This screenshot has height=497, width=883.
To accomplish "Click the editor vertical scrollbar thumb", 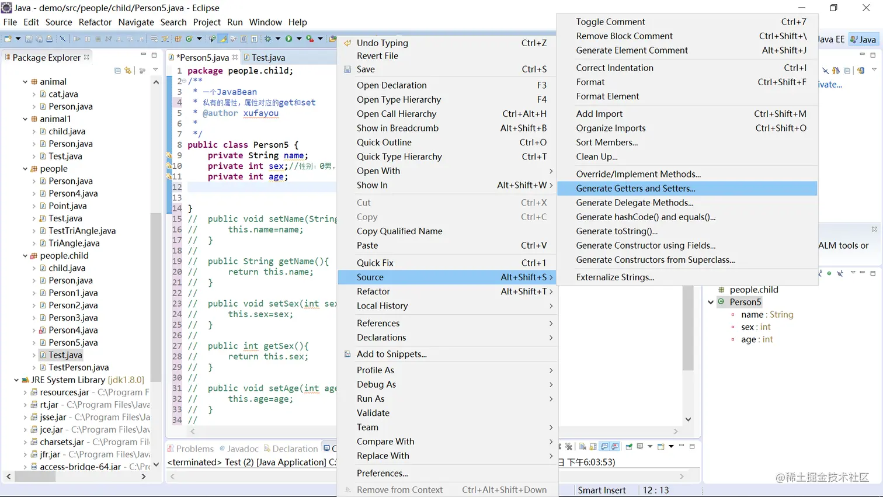I will click(x=688, y=328).
